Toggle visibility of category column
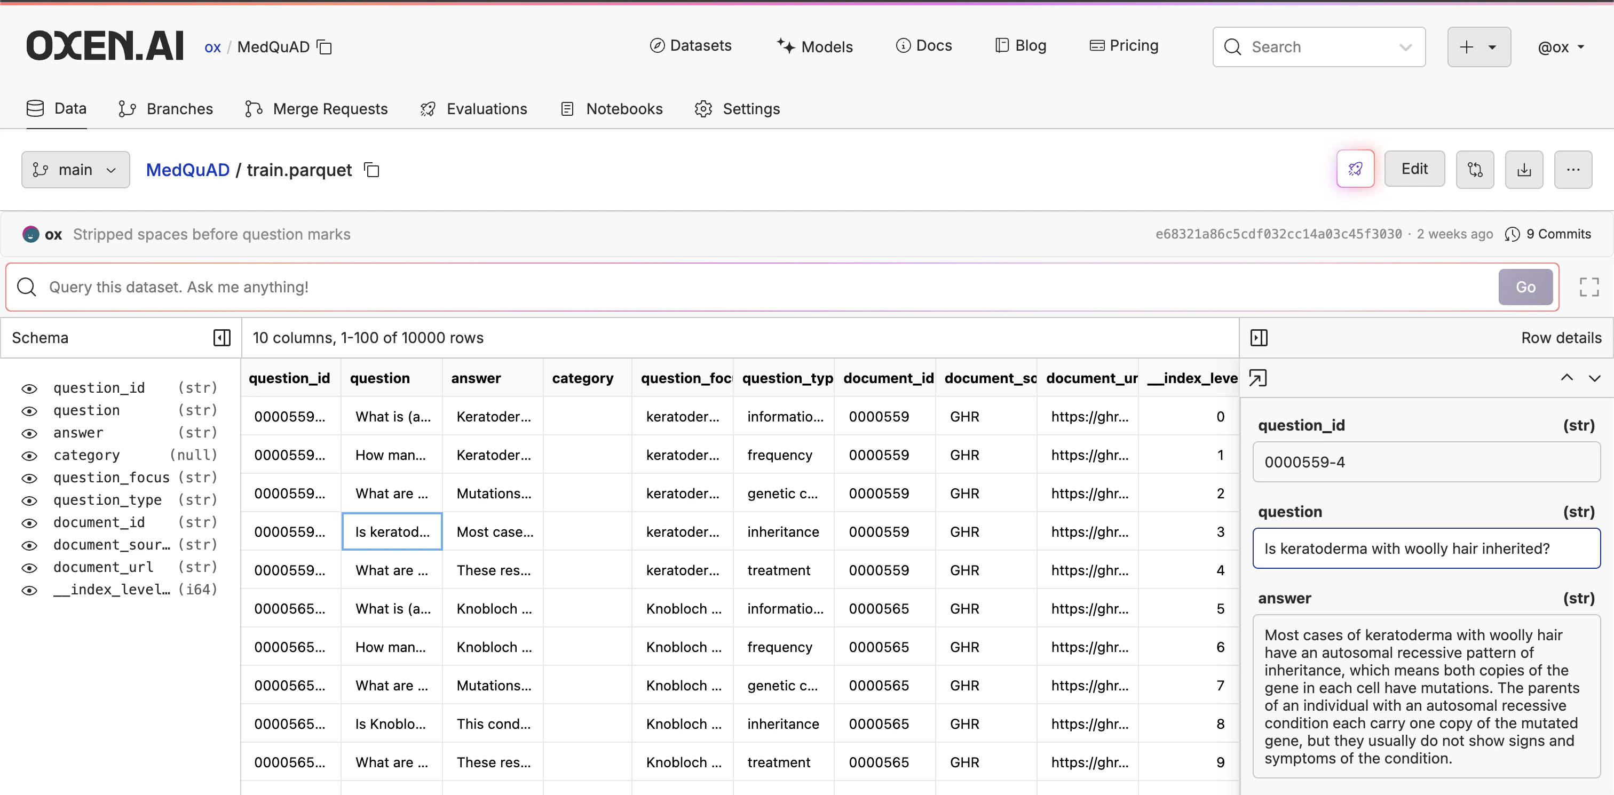 pos(29,456)
